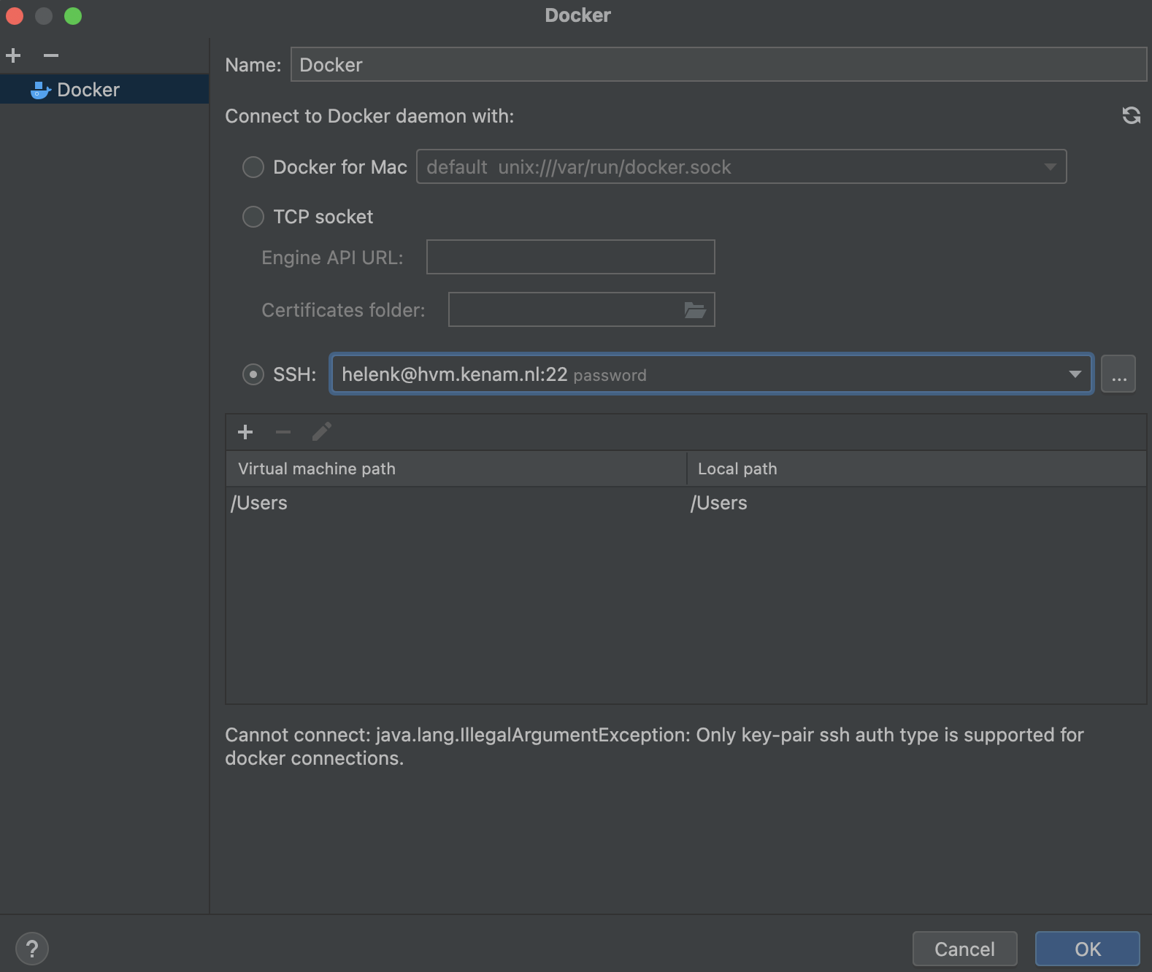Click the remove path mapping minus

click(x=283, y=432)
